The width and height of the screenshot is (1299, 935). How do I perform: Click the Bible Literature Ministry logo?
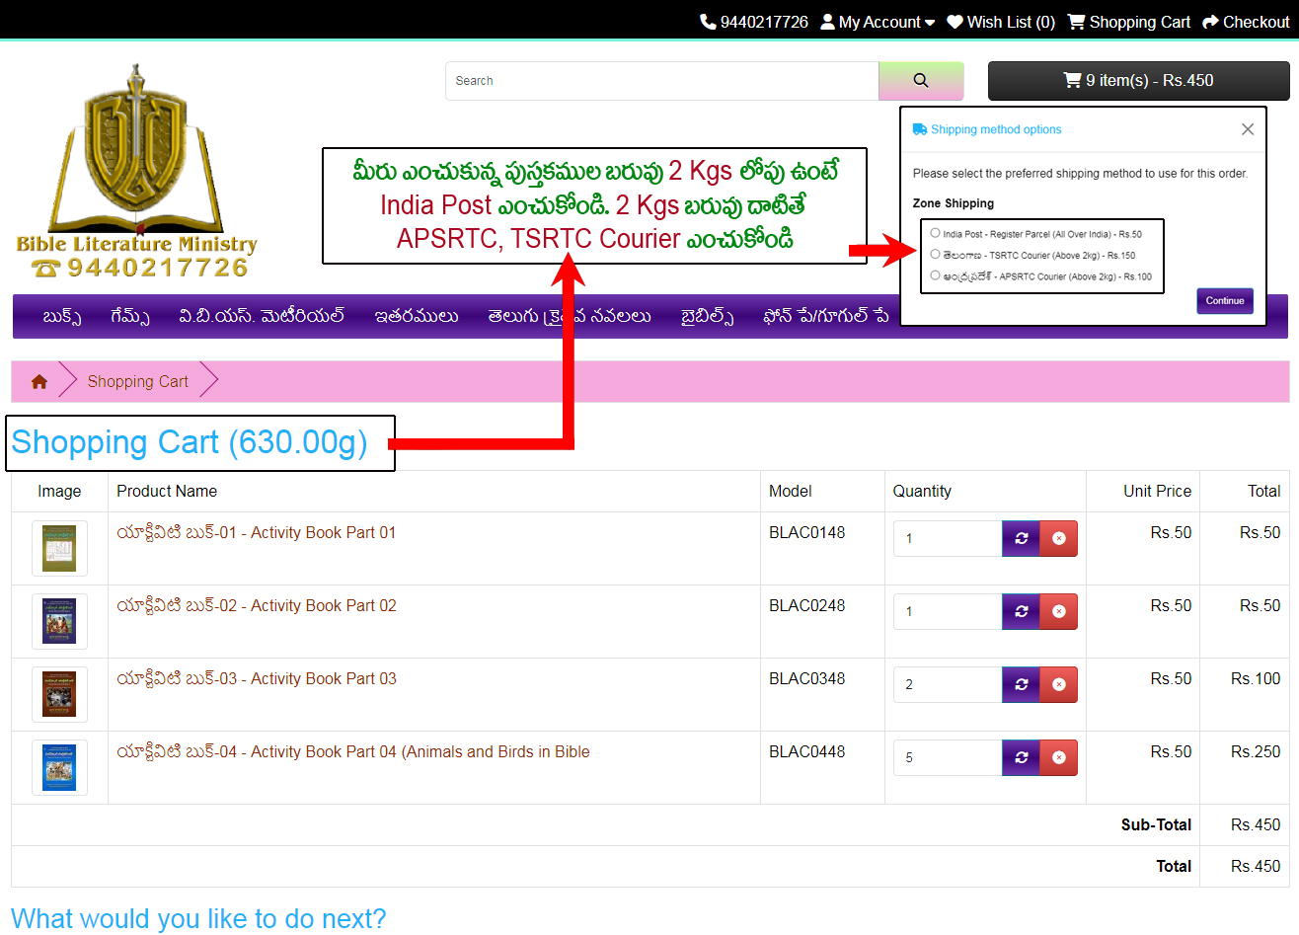point(136,171)
